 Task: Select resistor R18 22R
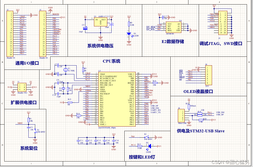click(x=200, y=114)
